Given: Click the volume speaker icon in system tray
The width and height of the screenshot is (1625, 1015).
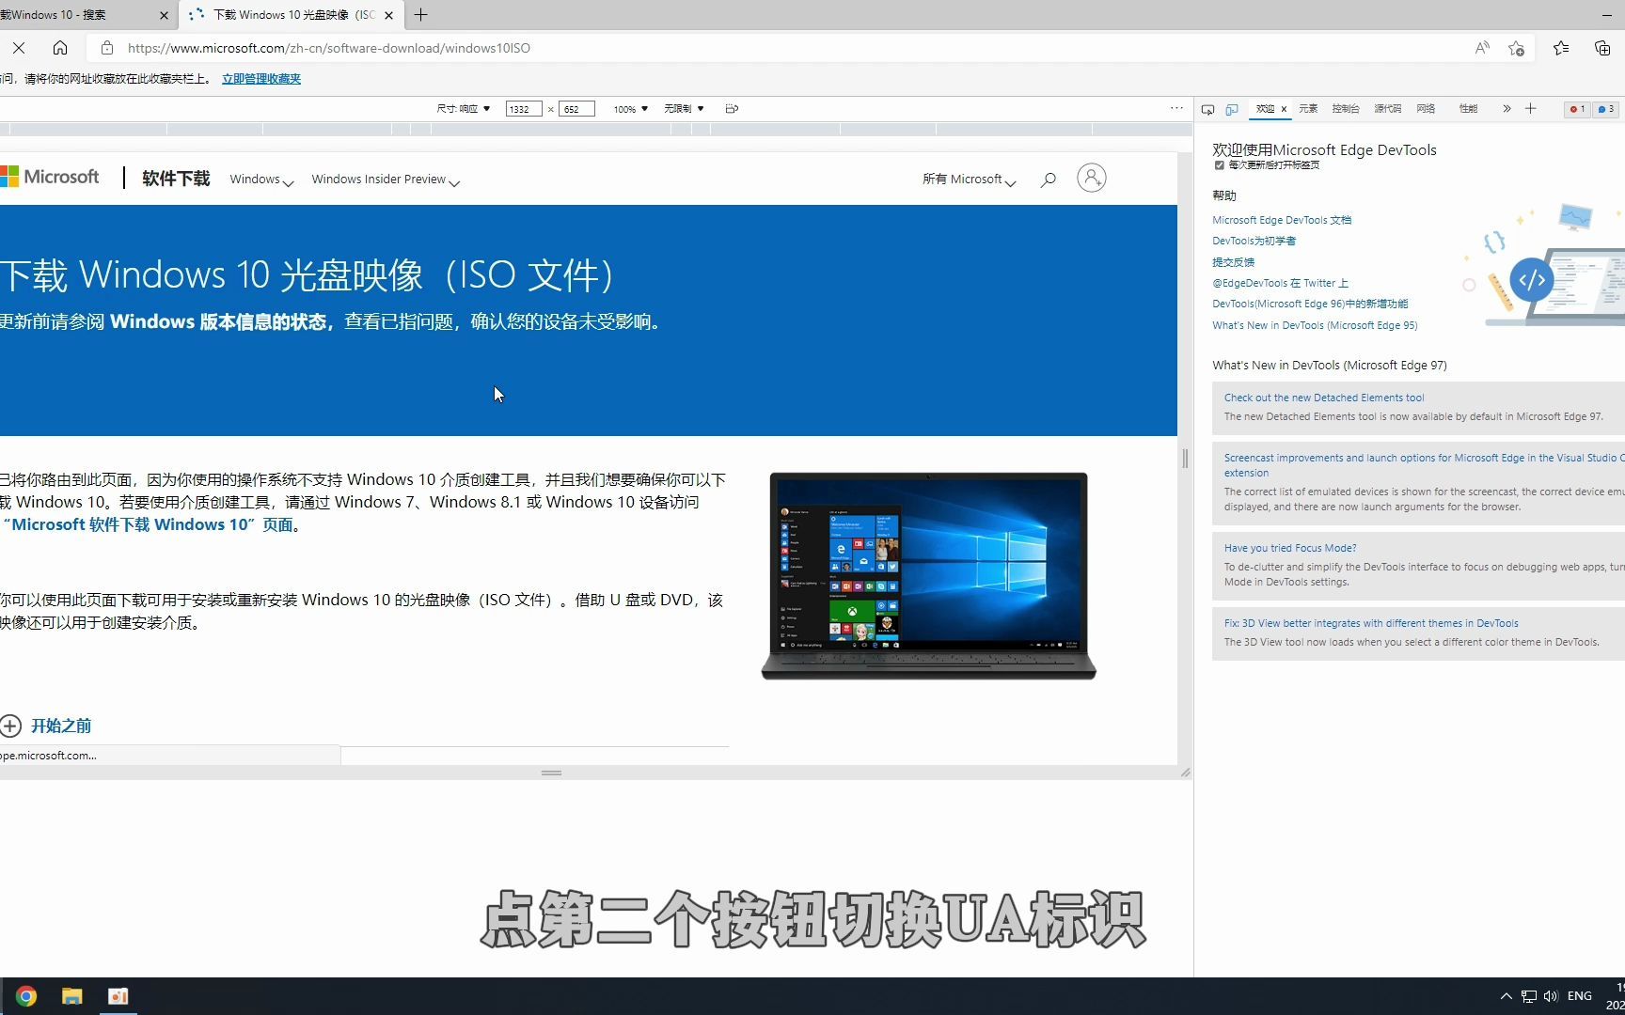Looking at the screenshot, I should (x=1551, y=996).
